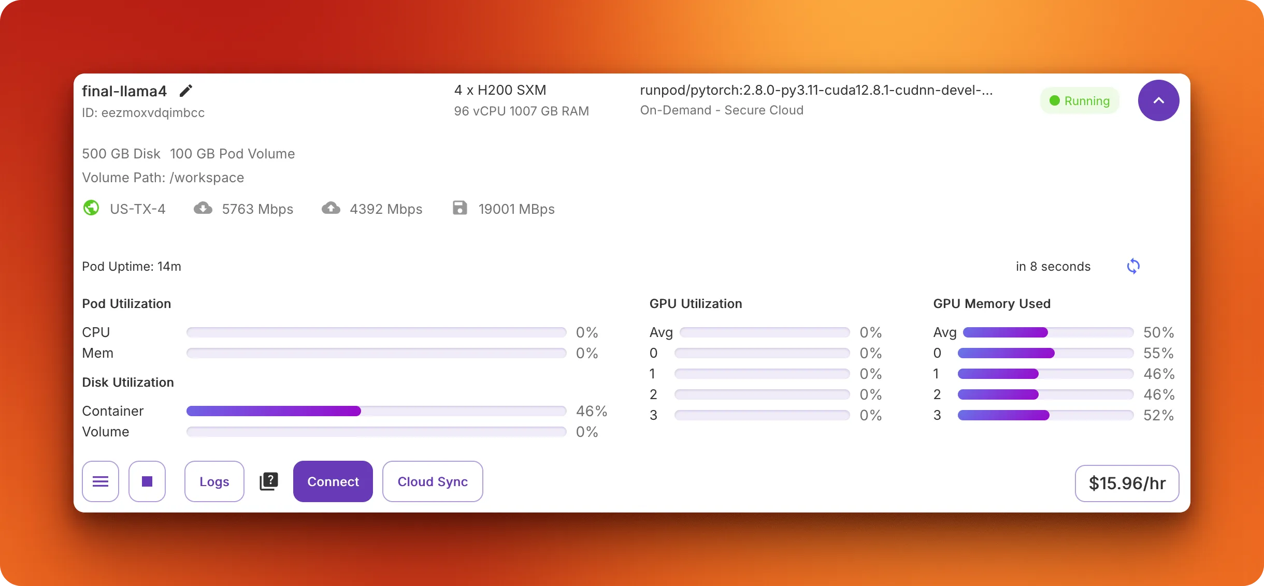Viewport: 1264px width, 586px height.
Task: Select the GPU Memory Used section header
Action: (x=991, y=304)
